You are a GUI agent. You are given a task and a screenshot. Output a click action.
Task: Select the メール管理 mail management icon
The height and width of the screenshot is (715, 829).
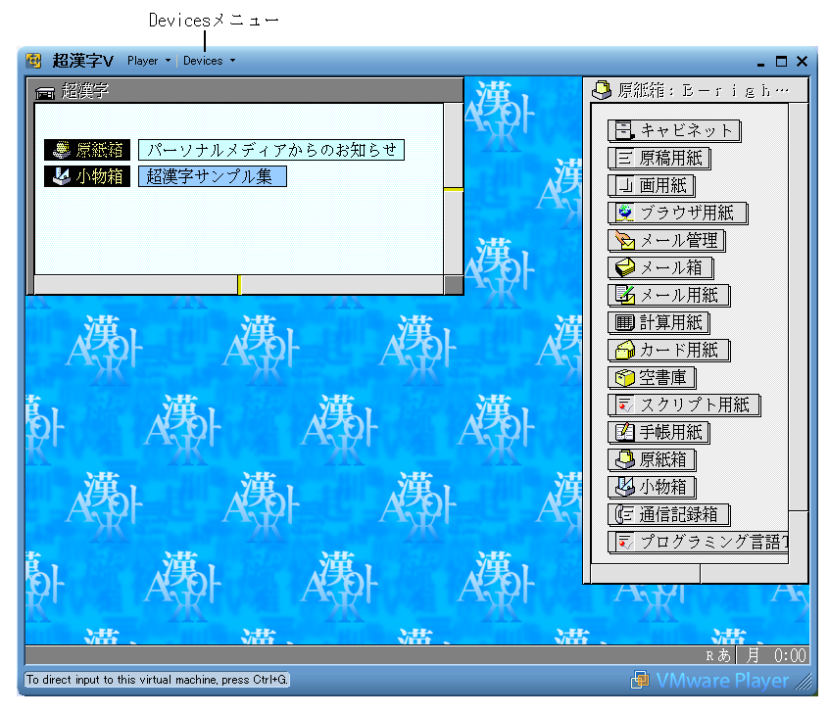[623, 241]
